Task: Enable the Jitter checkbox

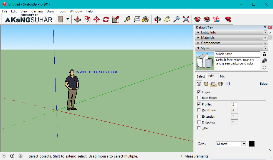Action: 199,128
